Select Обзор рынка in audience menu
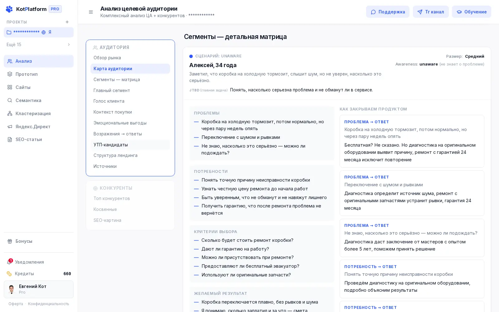Screen dimensions: 499x312 coord(130,58)
